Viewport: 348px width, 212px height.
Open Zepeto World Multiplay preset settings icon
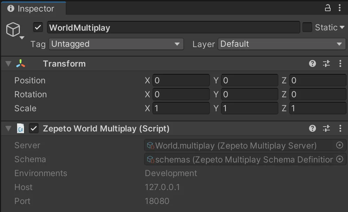(x=326, y=128)
